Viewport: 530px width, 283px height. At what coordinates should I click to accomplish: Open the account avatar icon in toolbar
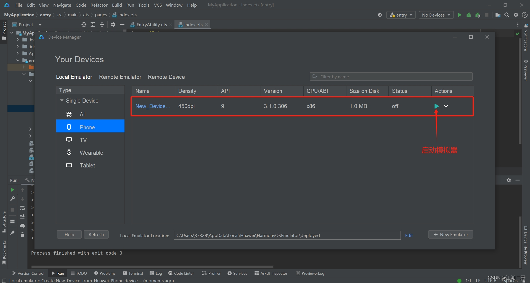click(x=525, y=15)
